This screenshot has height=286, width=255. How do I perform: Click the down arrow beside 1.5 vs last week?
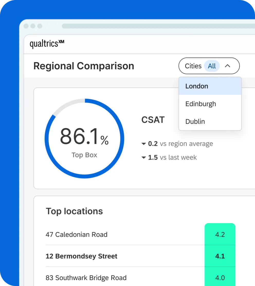click(x=144, y=157)
